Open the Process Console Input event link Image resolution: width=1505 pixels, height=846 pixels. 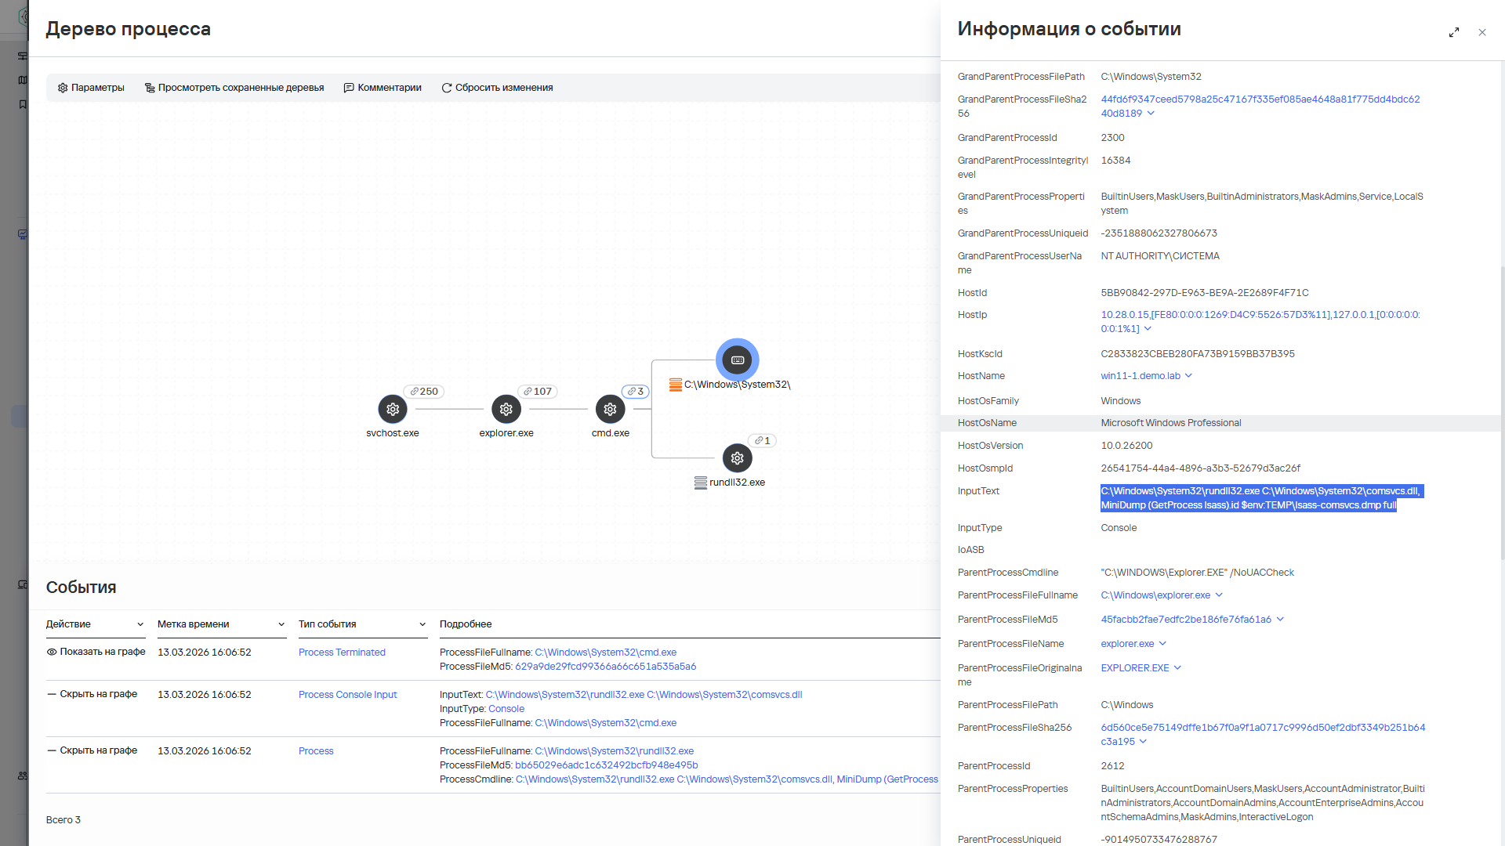tap(347, 695)
